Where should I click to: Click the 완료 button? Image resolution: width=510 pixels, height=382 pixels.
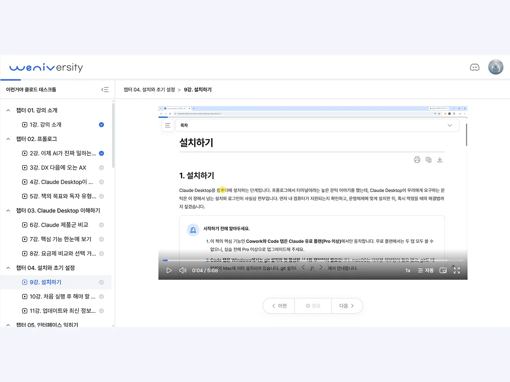tap(313, 306)
